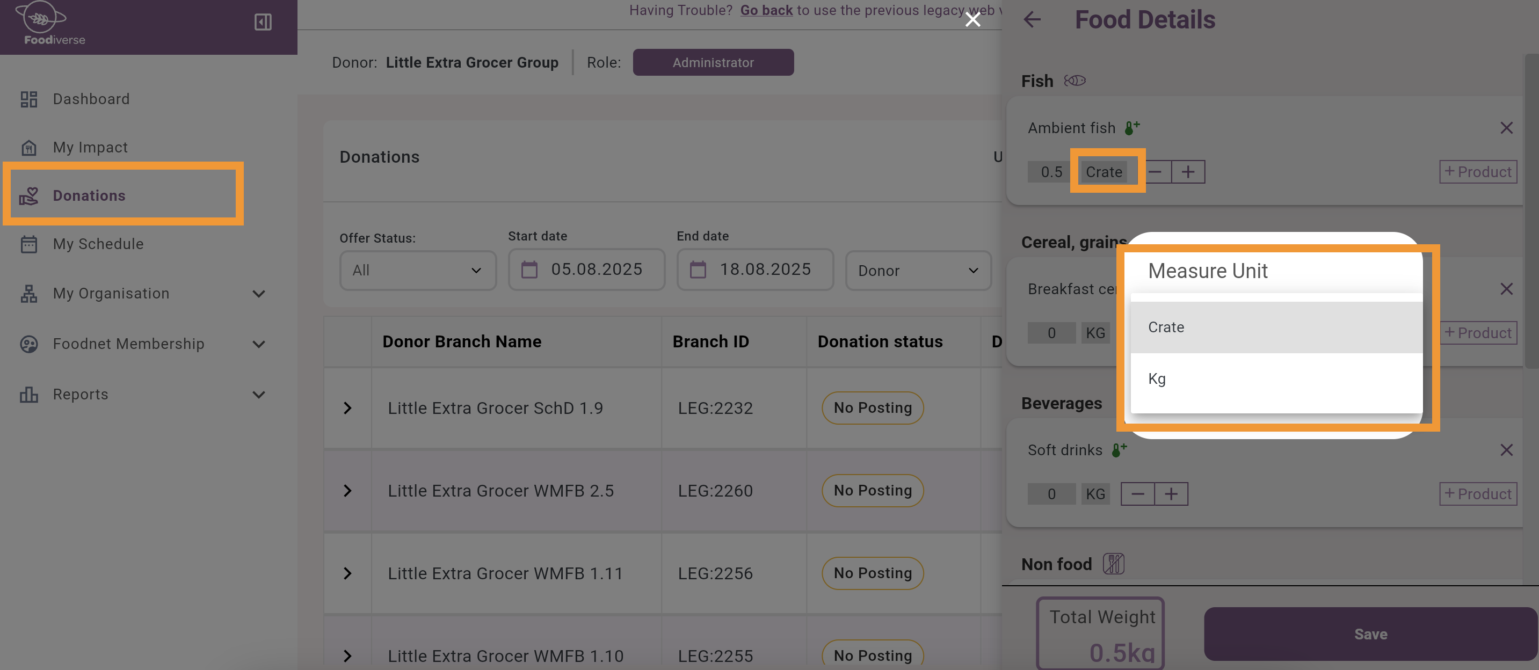This screenshot has width=1539, height=670.
Task: Select the Dashboard grid icon
Action: click(28, 99)
